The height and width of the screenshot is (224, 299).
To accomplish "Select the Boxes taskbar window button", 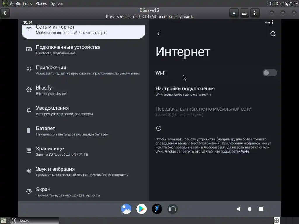I will click(34, 220).
